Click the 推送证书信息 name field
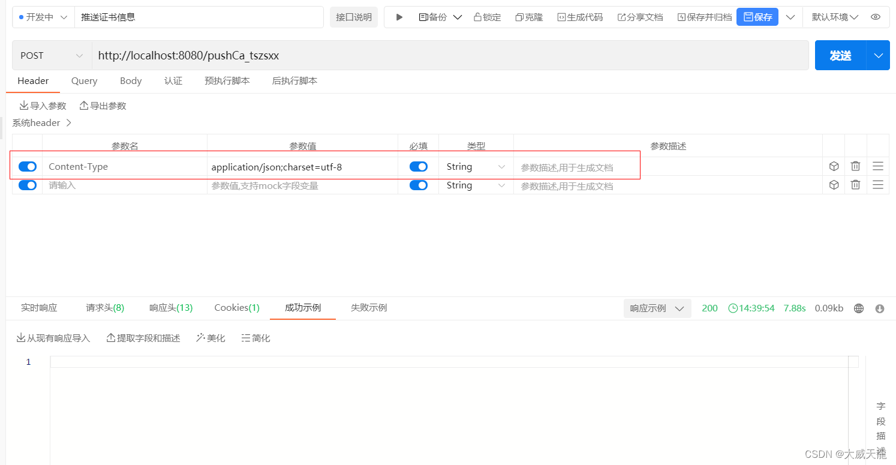Image resolution: width=896 pixels, height=465 pixels. (x=199, y=17)
